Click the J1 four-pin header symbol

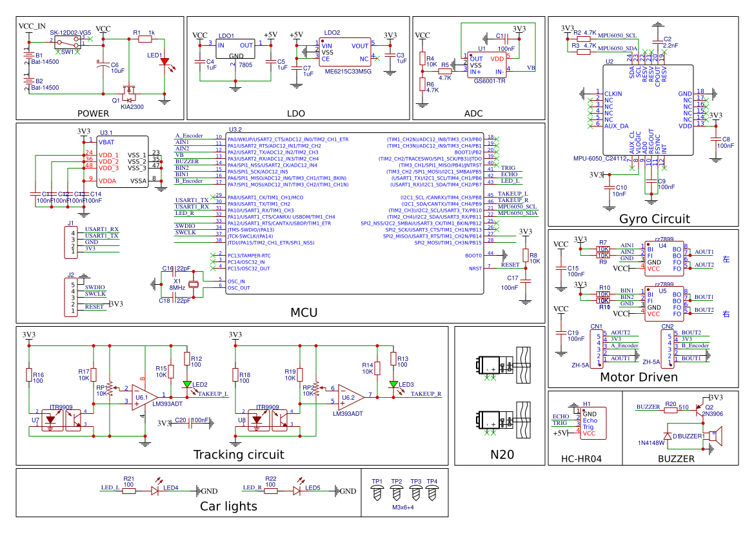click(71, 242)
